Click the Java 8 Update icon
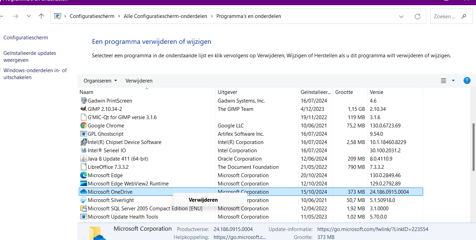This screenshot has height=240, width=476. click(x=83, y=159)
